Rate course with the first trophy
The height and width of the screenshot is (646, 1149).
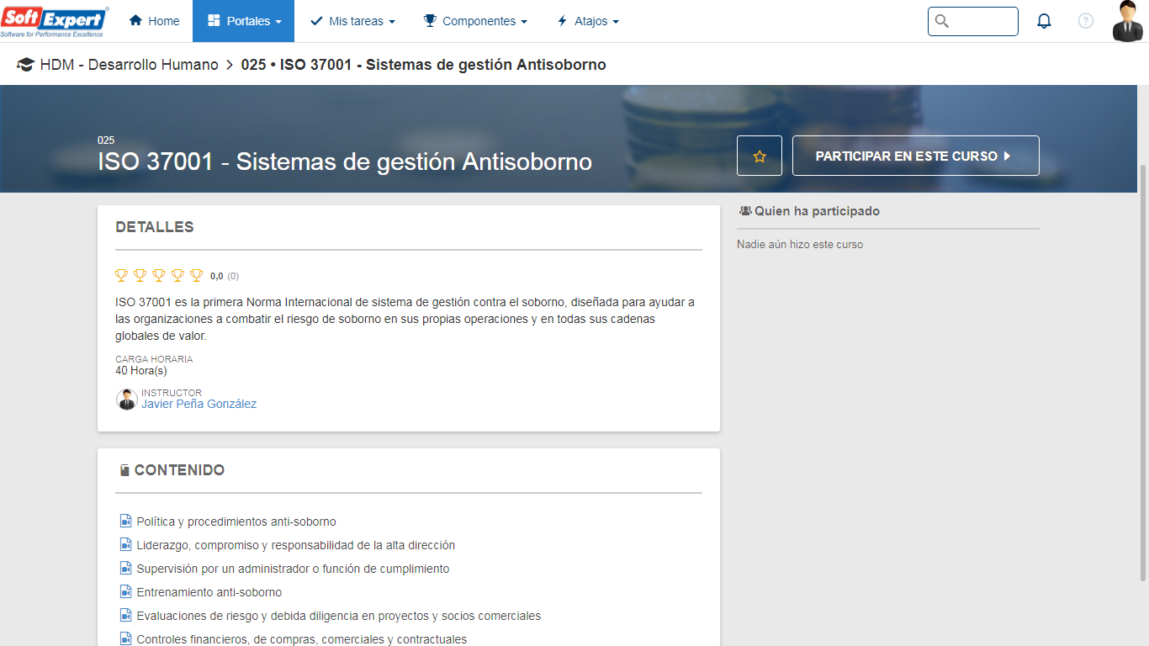pos(122,275)
